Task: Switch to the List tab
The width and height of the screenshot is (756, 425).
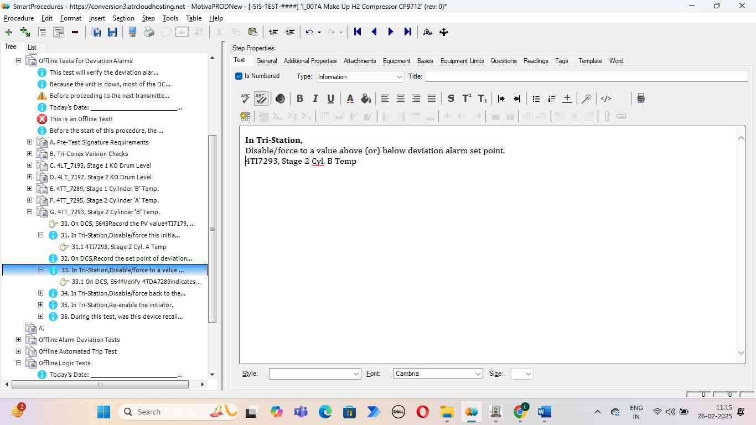Action: pos(32,48)
